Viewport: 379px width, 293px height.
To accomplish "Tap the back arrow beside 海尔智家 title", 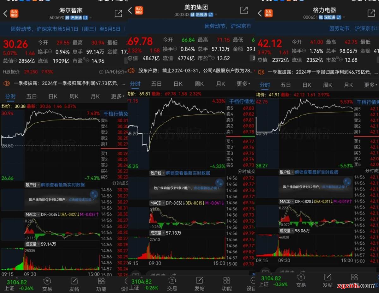I will tap(5, 14).
